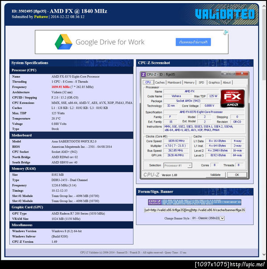Close the CPU-Z window in screenshot
This screenshot has height=269, width=267.
(x=242, y=73)
